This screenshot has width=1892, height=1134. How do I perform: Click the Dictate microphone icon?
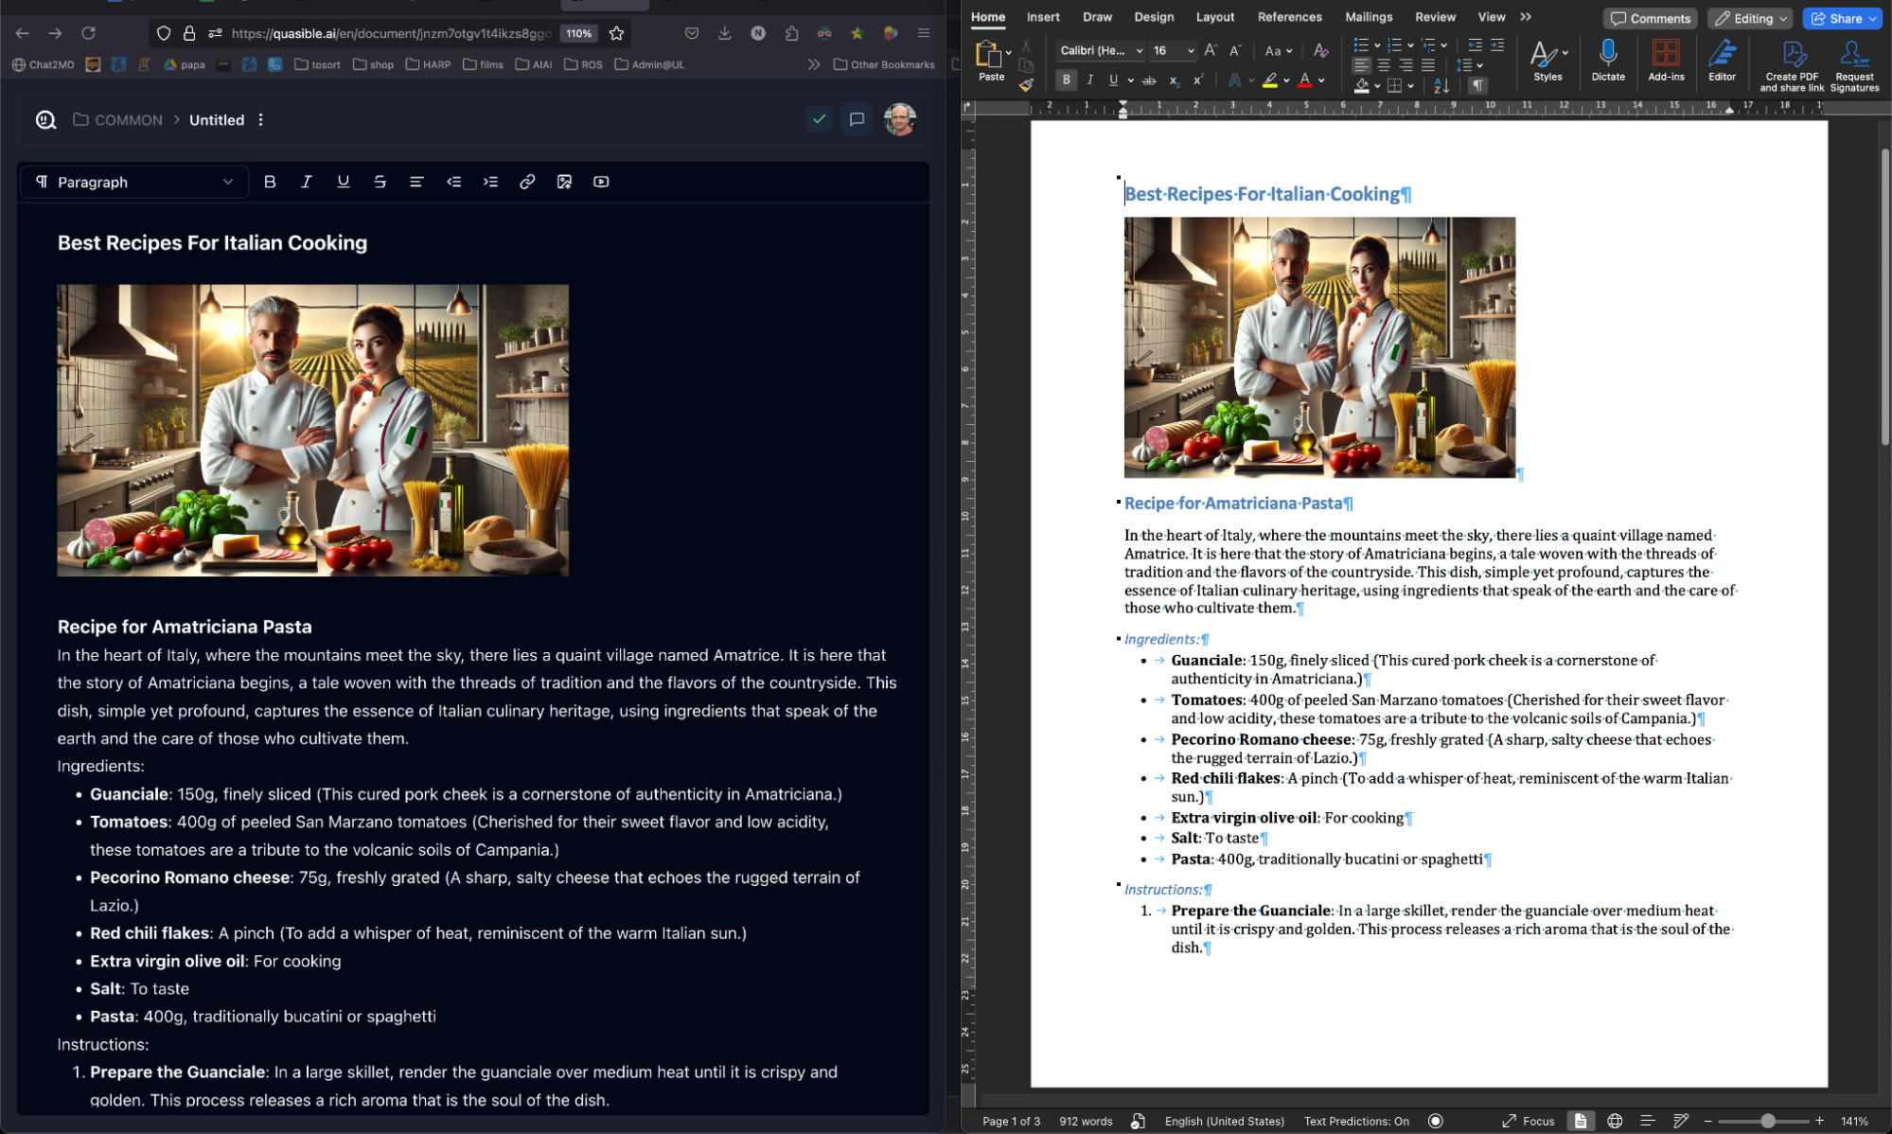tap(1607, 54)
